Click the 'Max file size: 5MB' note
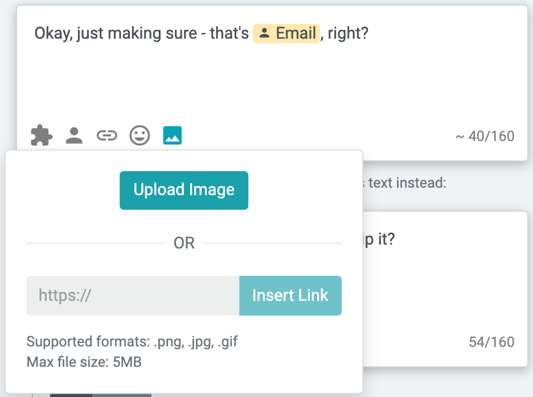 [84, 362]
